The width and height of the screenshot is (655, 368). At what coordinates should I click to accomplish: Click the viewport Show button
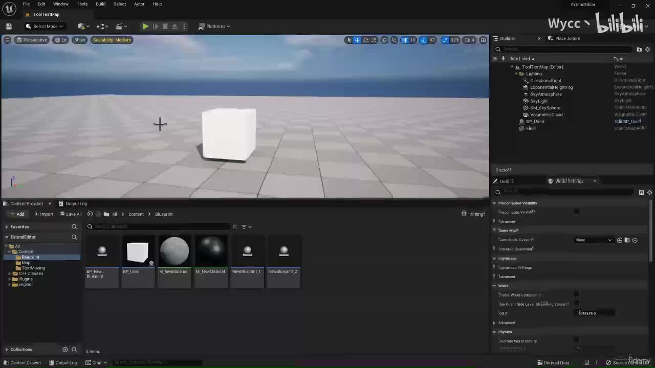[80, 40]
